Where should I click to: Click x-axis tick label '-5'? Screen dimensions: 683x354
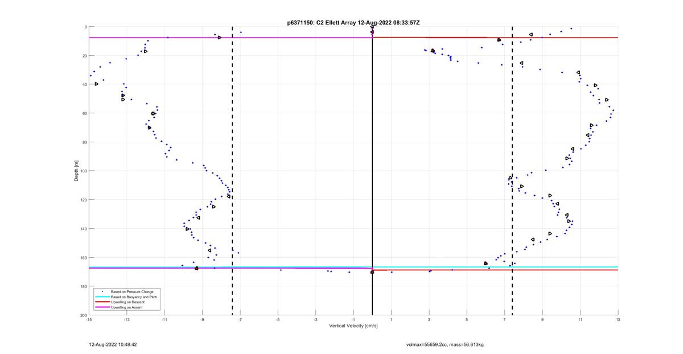pos(278,320)
